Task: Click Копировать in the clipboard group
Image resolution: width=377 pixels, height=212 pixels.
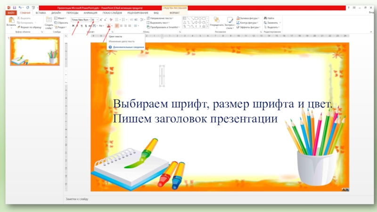Action: (25, 23)
